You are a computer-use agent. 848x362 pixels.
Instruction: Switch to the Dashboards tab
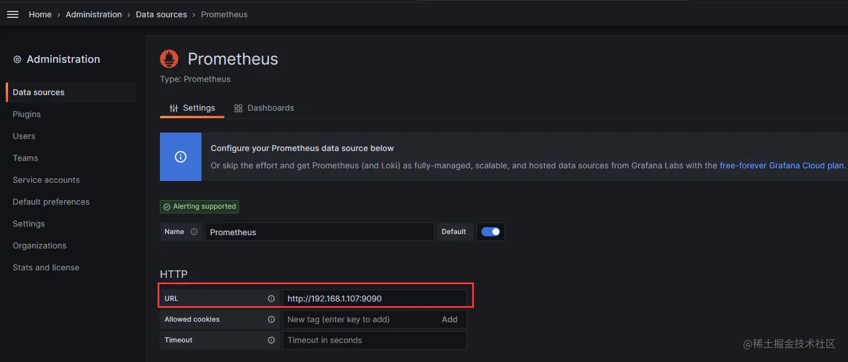[x=264, y=108]
